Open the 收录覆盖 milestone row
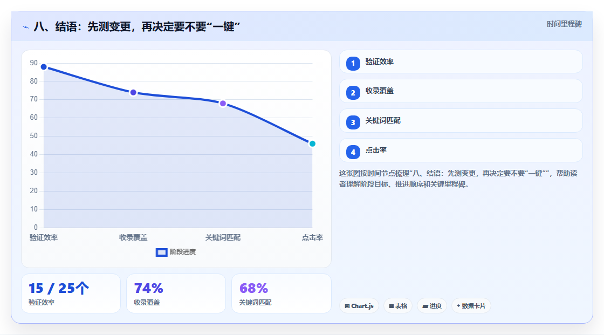Image resolution: width=604 pixels, height=335 pixels. click(x=461, y=91)
